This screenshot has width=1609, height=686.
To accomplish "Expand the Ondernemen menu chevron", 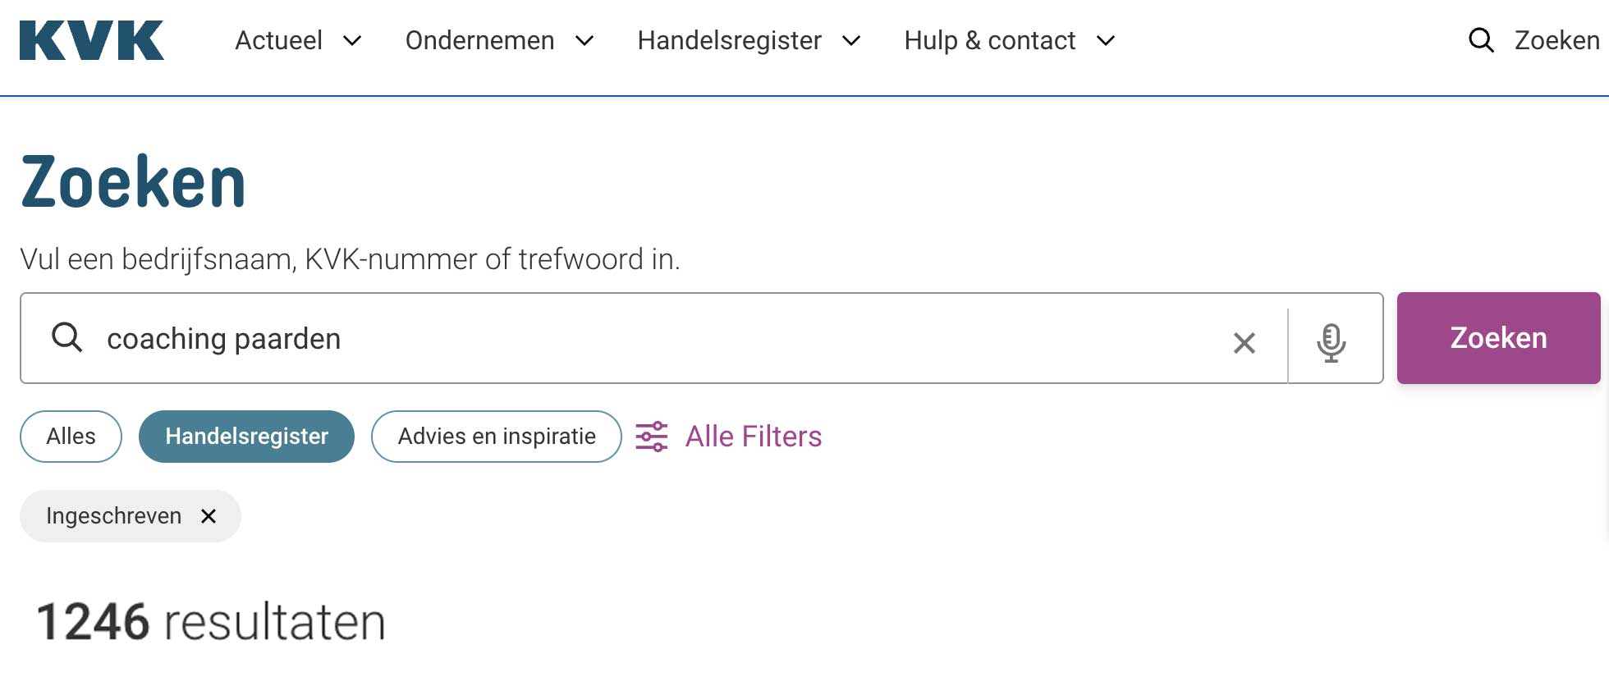I will tap(584, 41).
